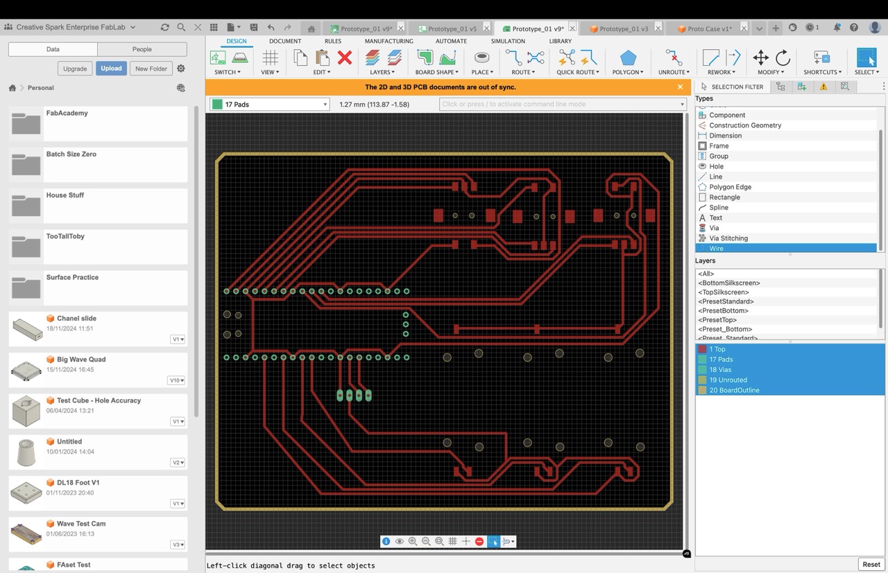Click the grid settings icon under View
This screenshot has height=573, width=888.
coord(270,58)
